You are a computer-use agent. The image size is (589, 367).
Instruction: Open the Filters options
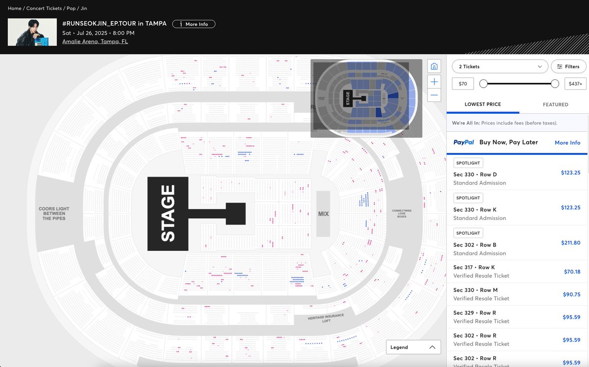click(568, 67)
